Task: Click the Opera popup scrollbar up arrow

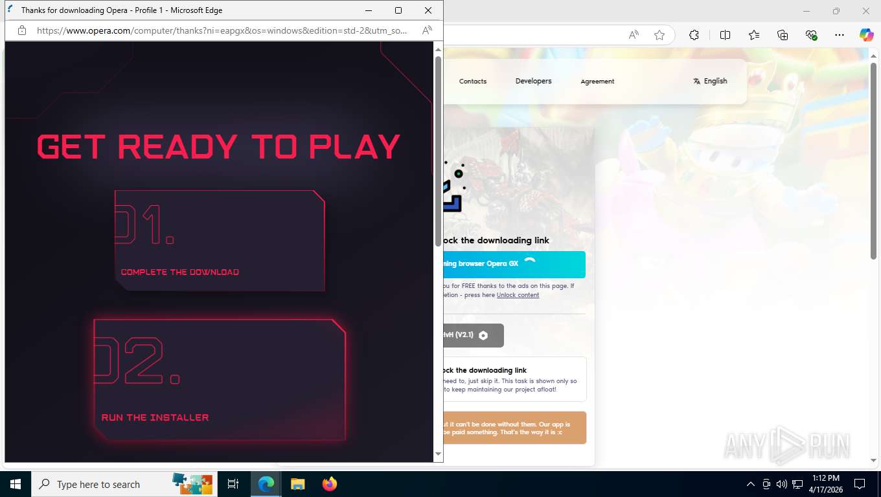Action: click(x=438, y=50)
